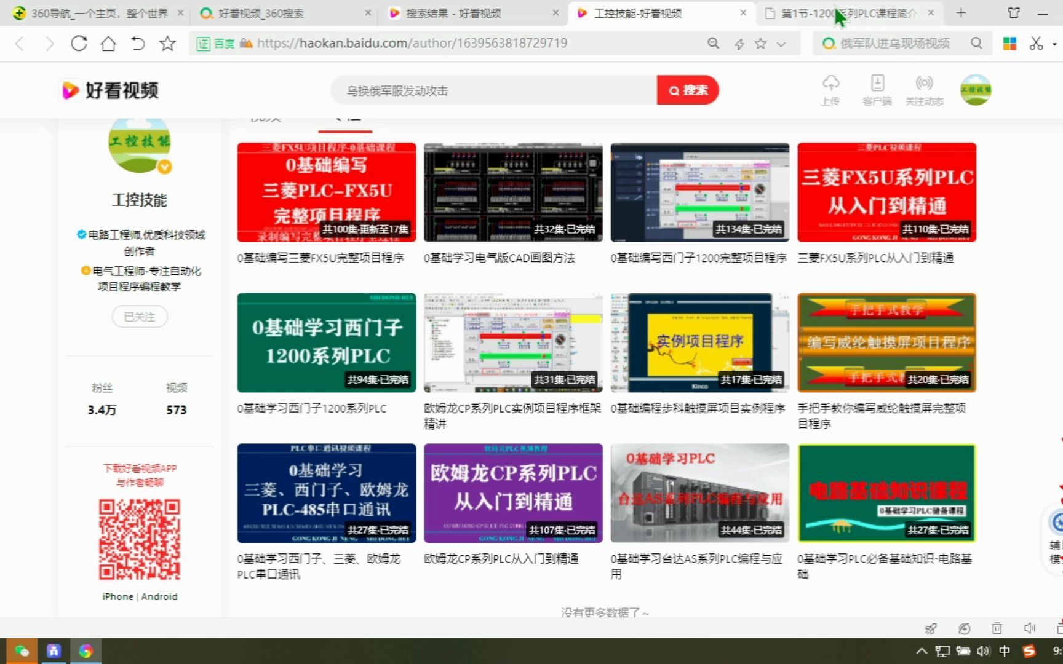Viewport: 1063px width, 664px height.
Task: Click title link 0基础学习西门子1200系列PLC
Action: 312,408
